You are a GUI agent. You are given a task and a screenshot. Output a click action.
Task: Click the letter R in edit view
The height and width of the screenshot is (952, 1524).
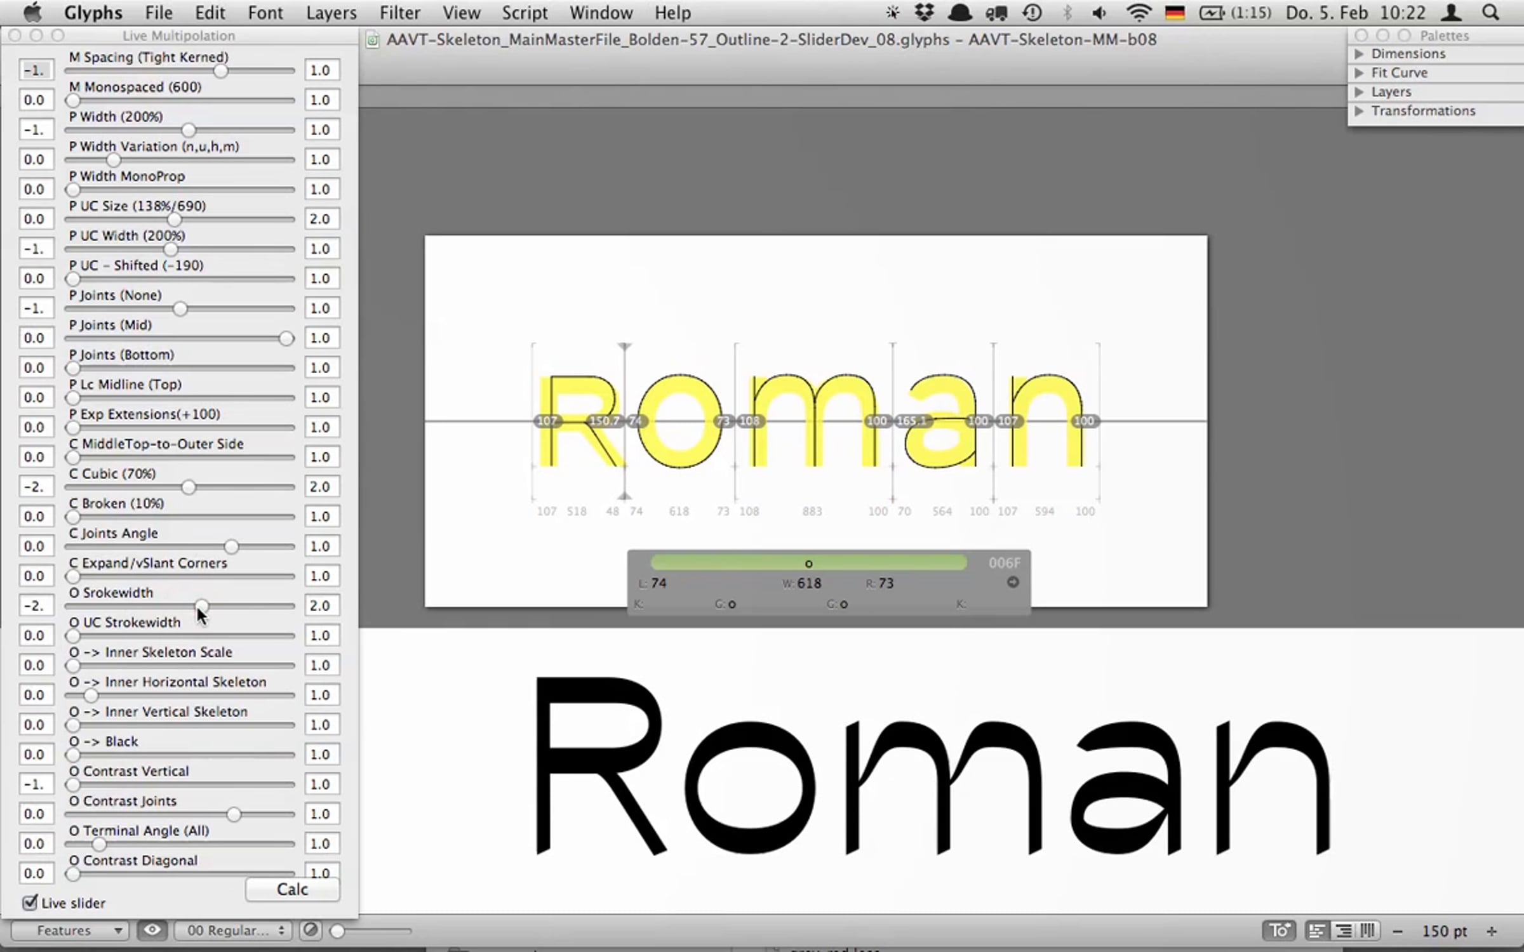580,421
